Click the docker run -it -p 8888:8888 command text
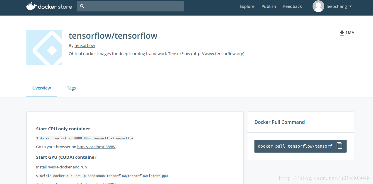The height and width of the screenshot is (184, 373). click(x=85, y=138)
